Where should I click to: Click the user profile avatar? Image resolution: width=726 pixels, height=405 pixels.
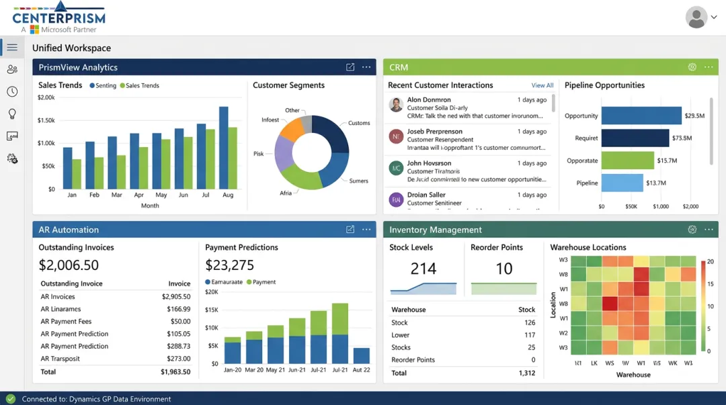(696, 17)
